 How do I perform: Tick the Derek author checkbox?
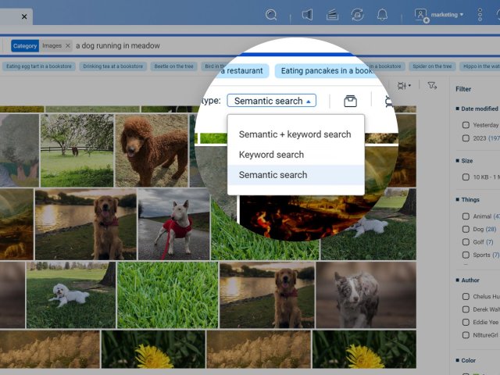pyautogui.click(x=466, y=309)
